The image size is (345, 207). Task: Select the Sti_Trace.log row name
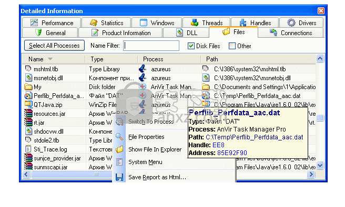point(50,149)
